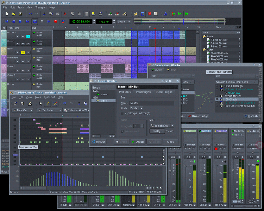Toggle the metronome with the blue triangle icon
The image size is (264, 211).
coord(166,14)
